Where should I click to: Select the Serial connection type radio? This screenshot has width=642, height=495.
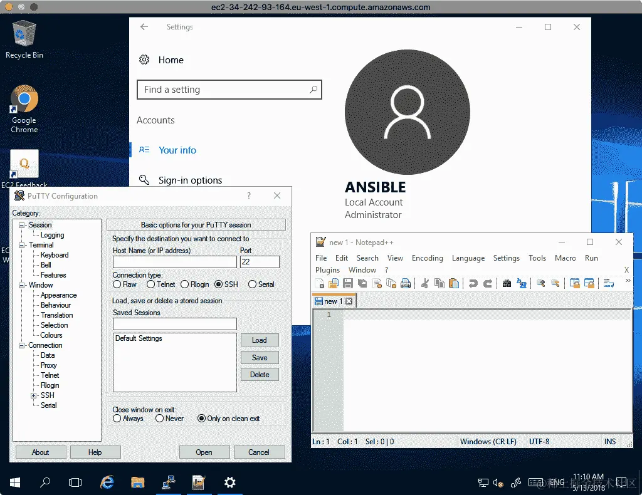click(252, 284)
